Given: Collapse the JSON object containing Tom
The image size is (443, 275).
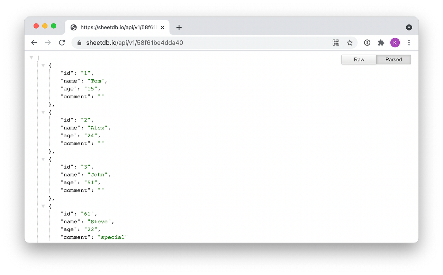Looking at the screenshot, I should click(x=43, y=65).
